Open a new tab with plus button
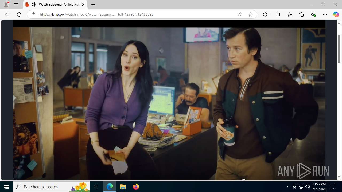Image resolution: width=342 pixels, height=192 pixels. click(x=93, y=5)
